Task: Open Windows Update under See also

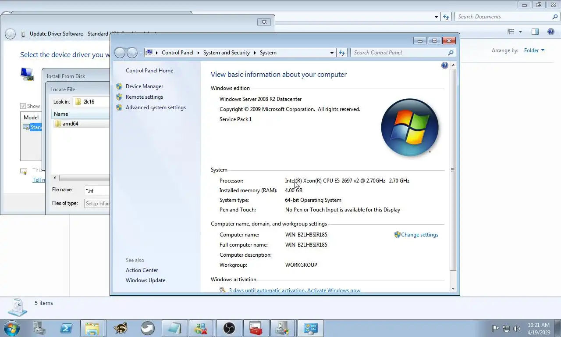Action: (146, 280)
